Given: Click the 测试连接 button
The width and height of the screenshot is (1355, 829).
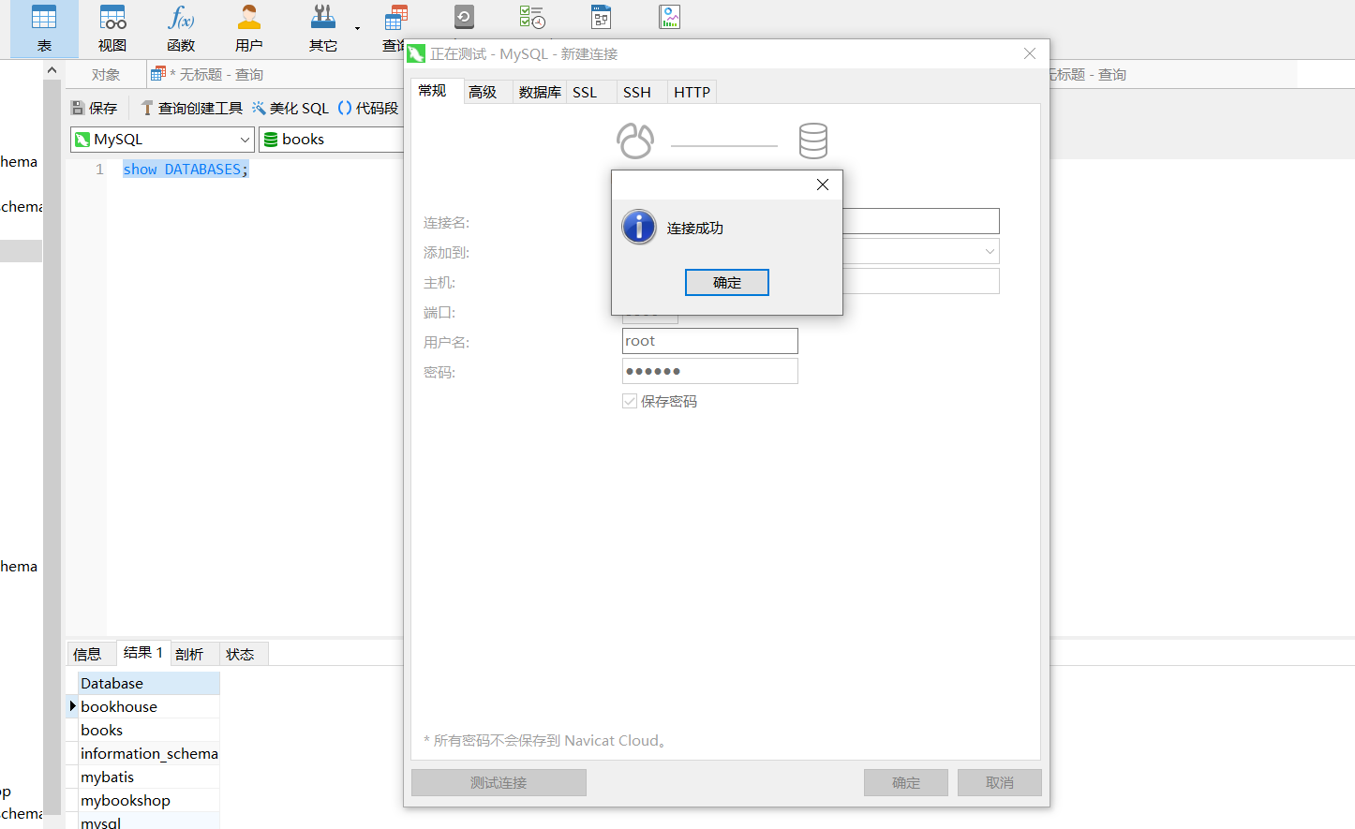Looking at the screenshot, I should (x=499, y=783).
